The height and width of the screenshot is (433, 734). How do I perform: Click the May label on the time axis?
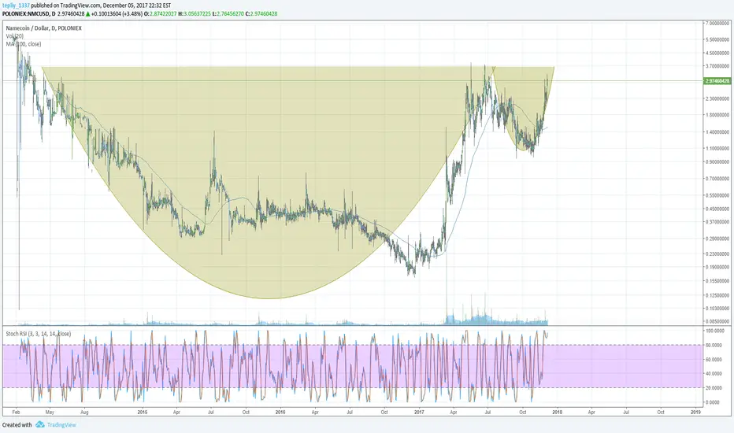[50, 413]
